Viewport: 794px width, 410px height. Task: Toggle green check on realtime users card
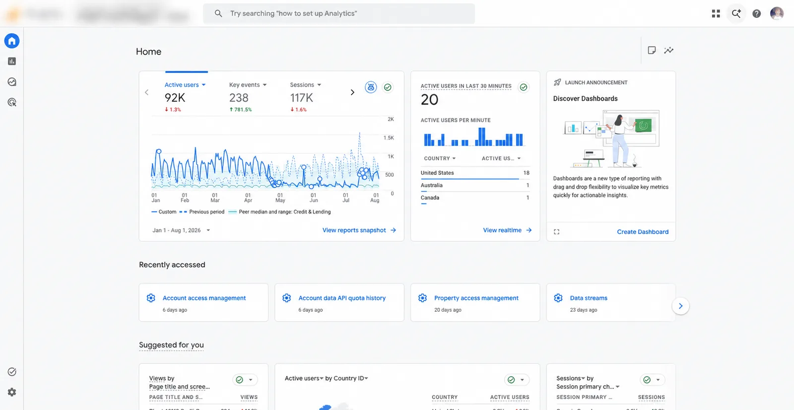523,87
